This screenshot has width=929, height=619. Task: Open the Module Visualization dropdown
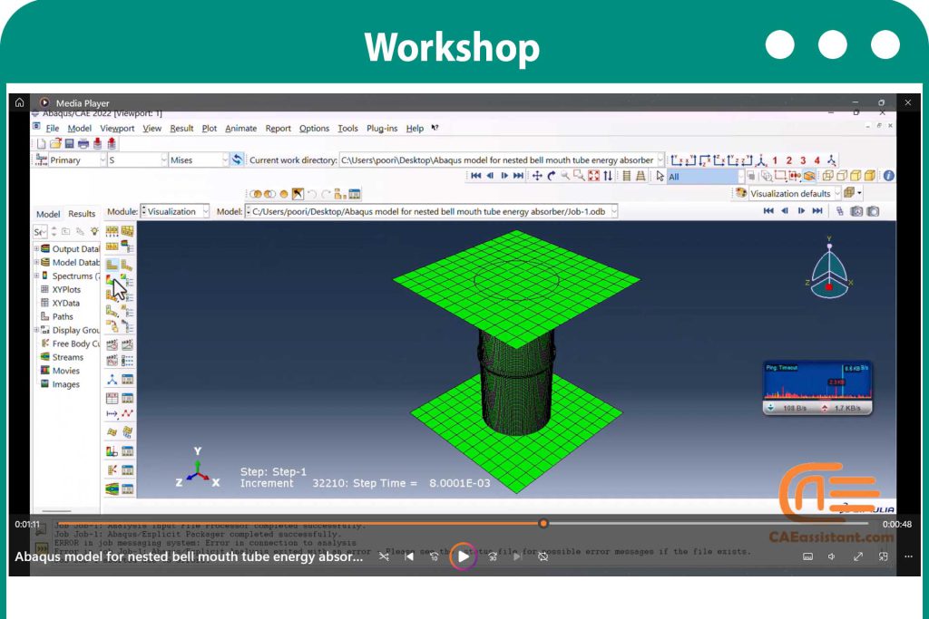(x=175, y=211)
